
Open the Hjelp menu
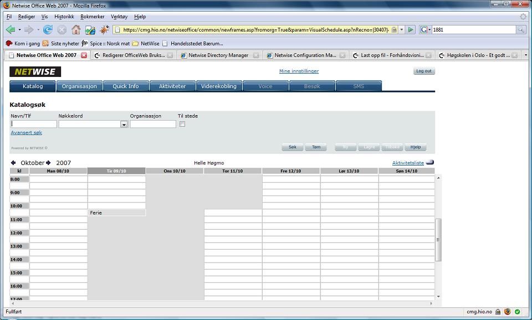pos(140,17)
